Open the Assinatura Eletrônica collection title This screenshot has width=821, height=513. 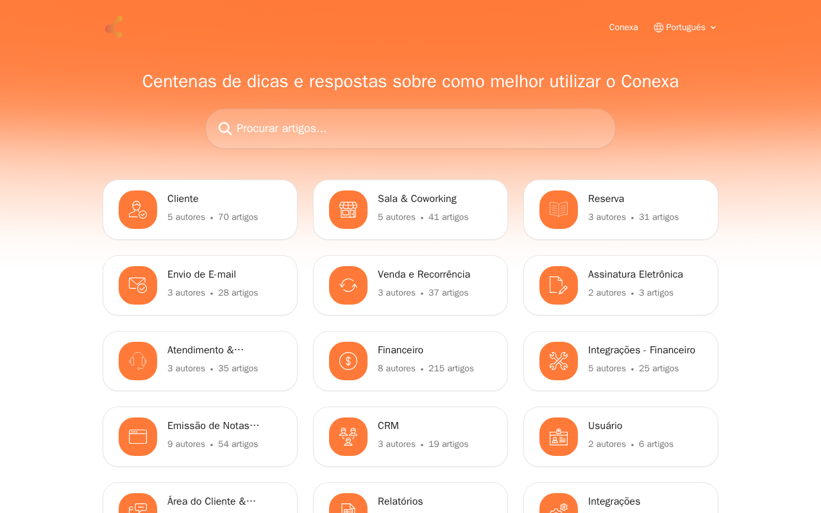coord(636,274)
